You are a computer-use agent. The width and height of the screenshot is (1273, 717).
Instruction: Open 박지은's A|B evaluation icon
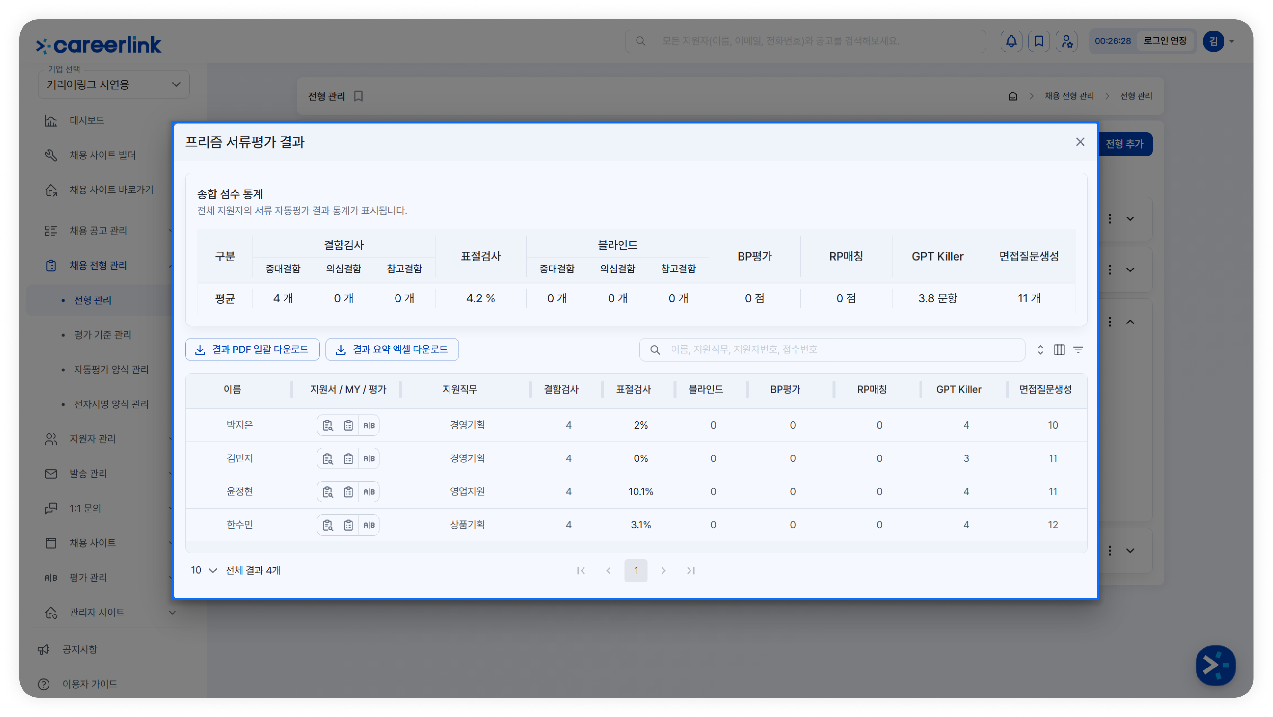[369, 425]
